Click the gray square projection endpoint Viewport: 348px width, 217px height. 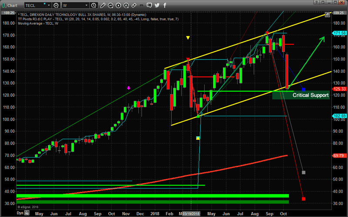click(x=304, y=172)
